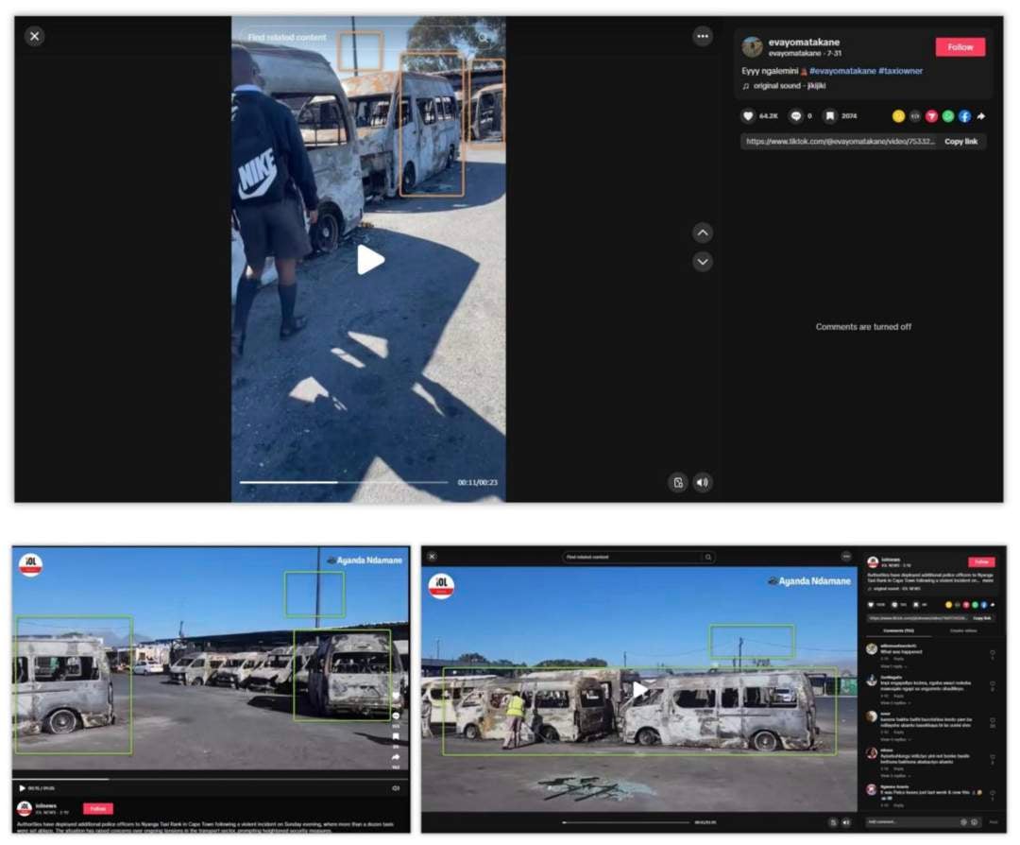The image size is (1020, 845).
Task: Open the comment bubble icon showing 0
Action: pyautogui.click(x=795, y=116)
